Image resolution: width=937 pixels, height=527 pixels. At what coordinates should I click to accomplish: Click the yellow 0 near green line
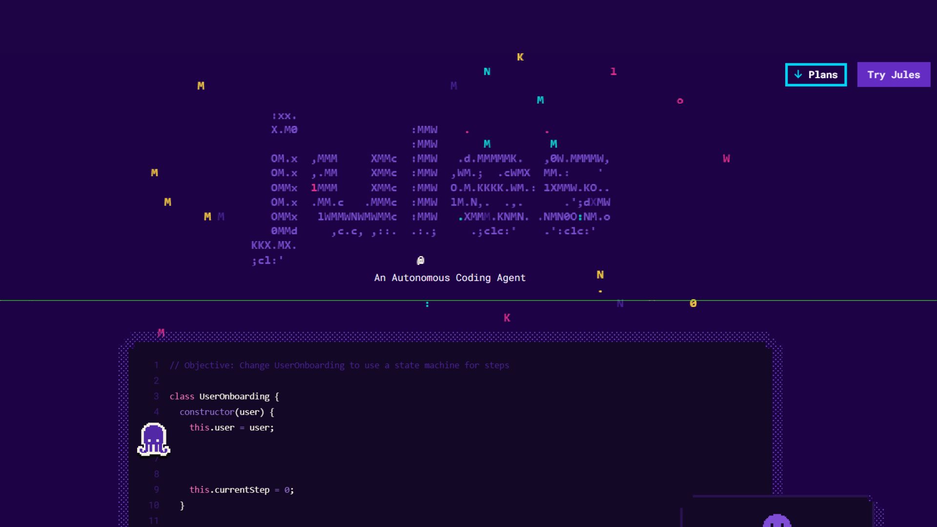click(693, 304)
